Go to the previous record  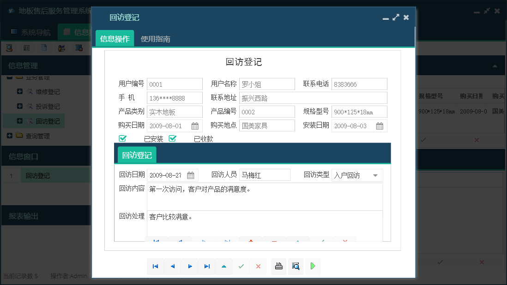[x=172, y=266]
